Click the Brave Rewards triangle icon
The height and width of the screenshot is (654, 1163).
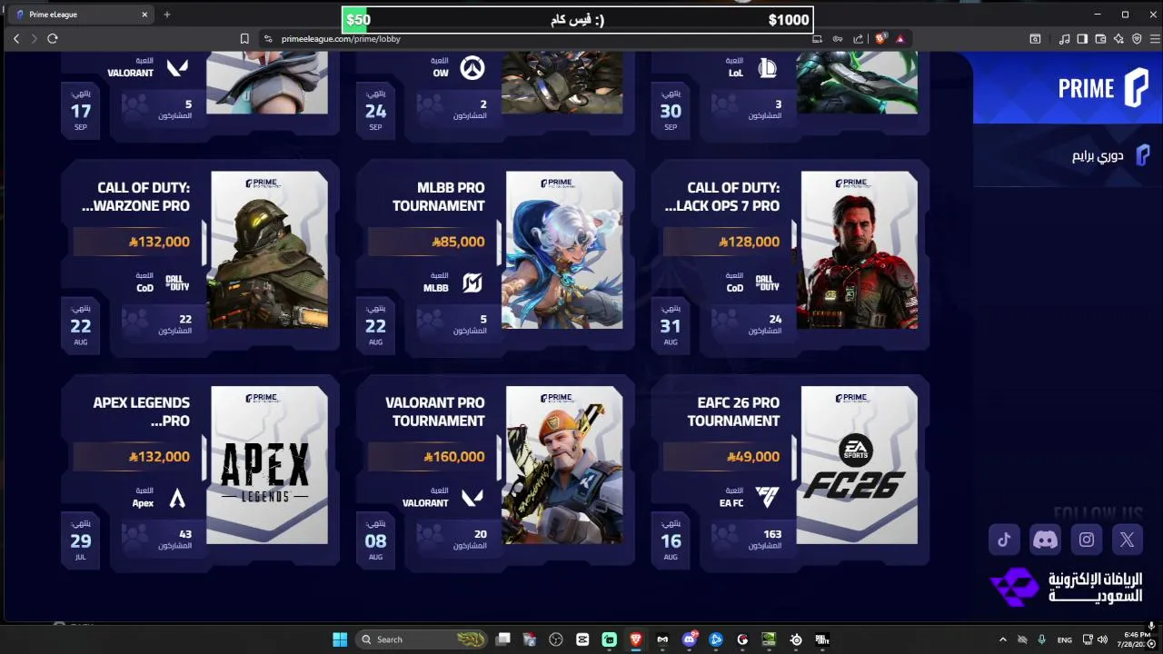pos(900,39)
